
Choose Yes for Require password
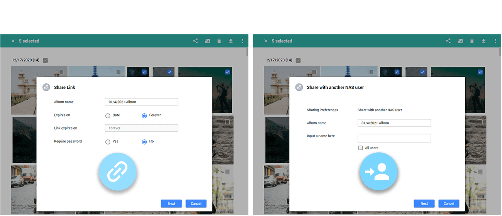coord(108,142)
